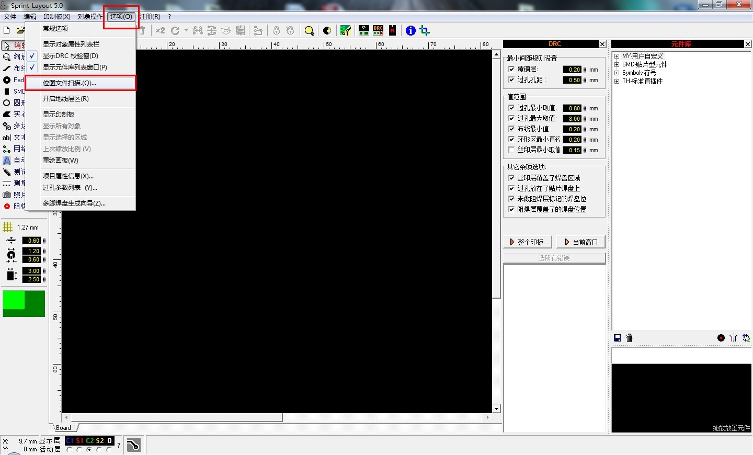Click the blue info icon in toolbar
Viewport: 753px width, 455px height.
(x=410, y=31)
